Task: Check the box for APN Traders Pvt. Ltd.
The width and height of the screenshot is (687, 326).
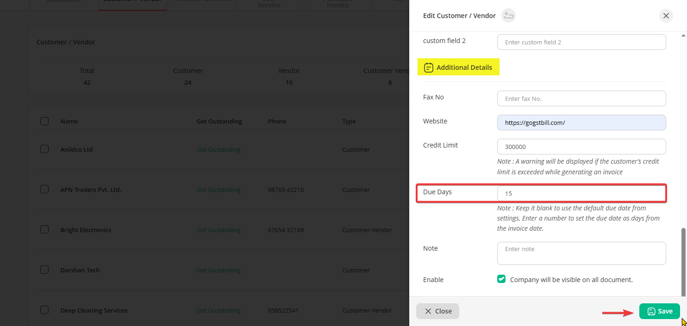Action: (x=44, y=189)
